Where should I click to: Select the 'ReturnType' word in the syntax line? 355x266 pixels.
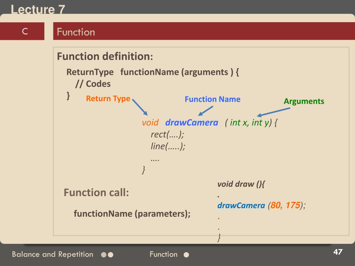[90, 72]
